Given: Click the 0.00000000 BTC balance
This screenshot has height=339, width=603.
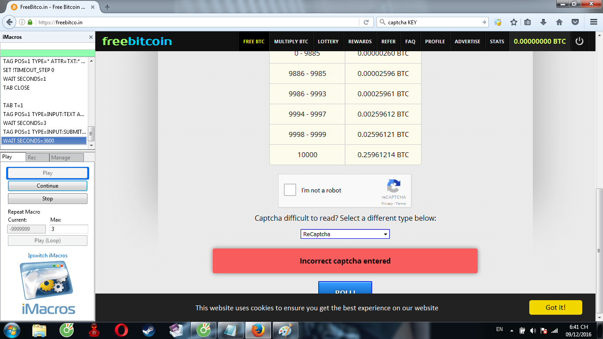Looking at the screenshot, I should tap(539, 41).
